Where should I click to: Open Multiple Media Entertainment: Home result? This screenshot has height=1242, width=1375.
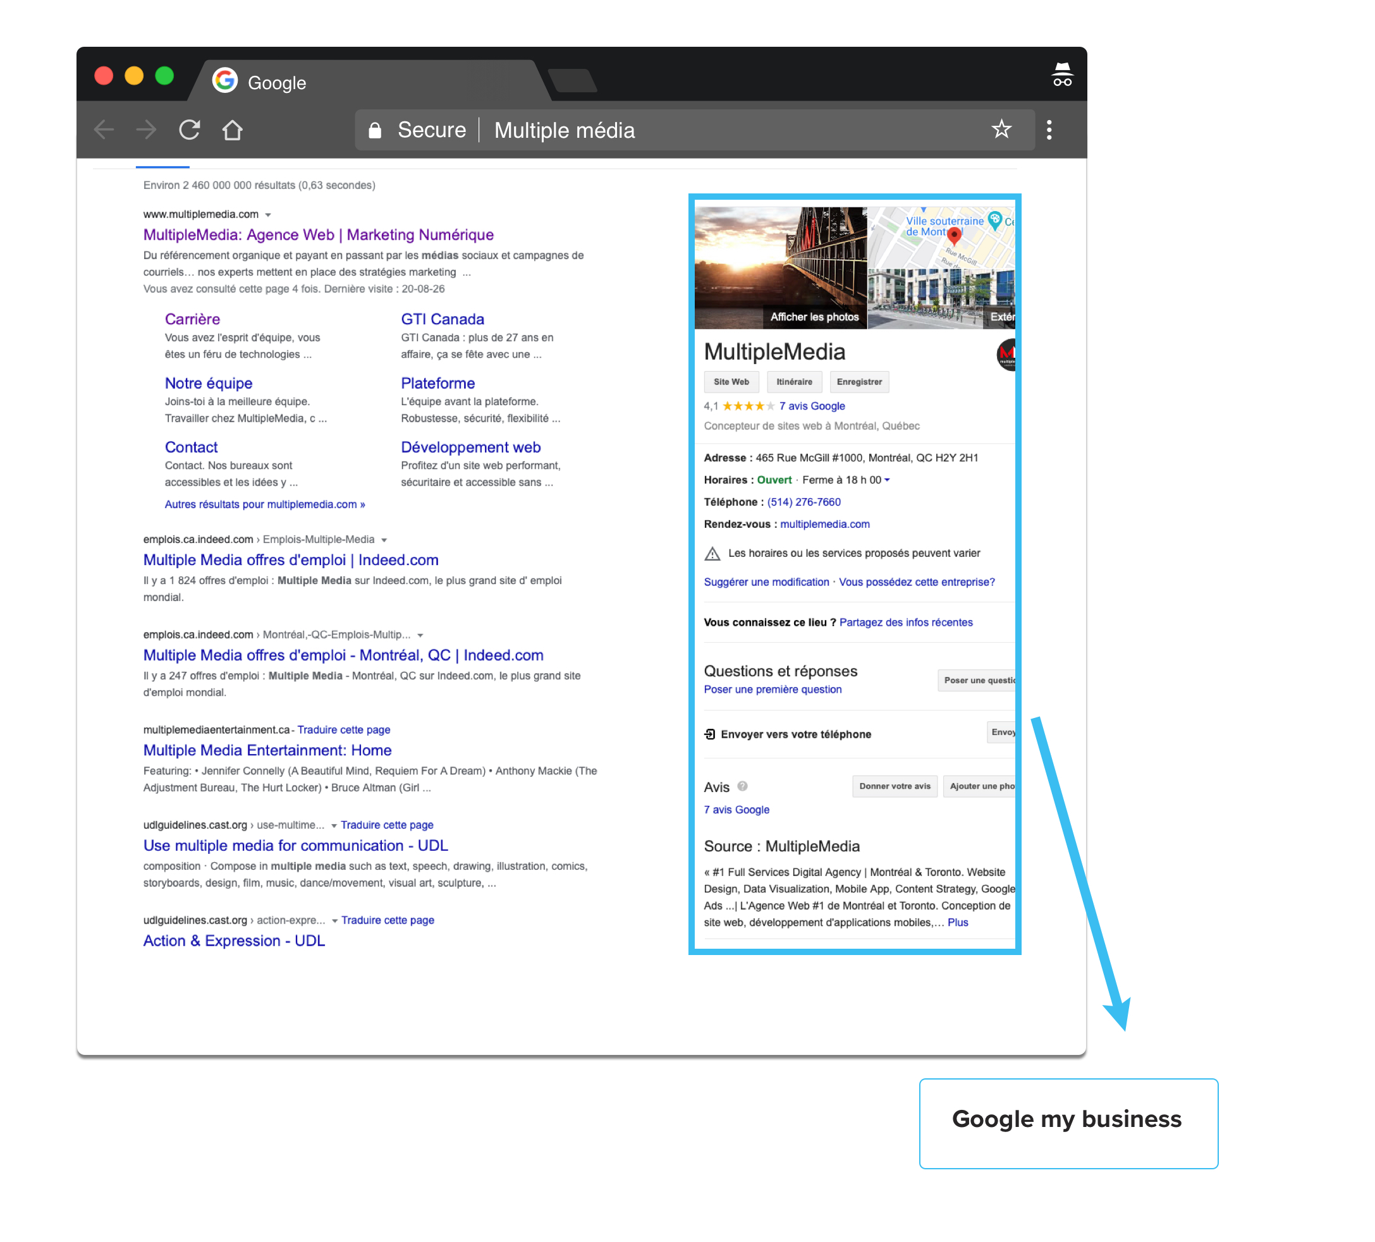tap(267, 750)
